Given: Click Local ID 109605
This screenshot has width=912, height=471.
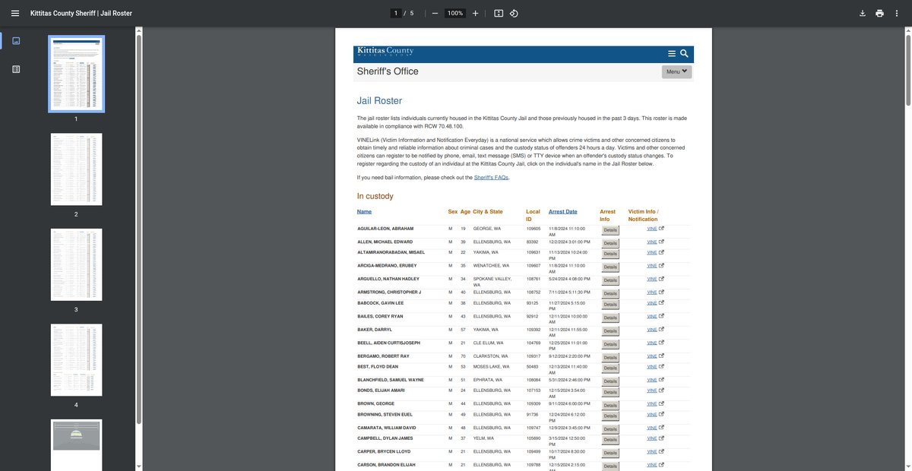Looking at the screenshot, I should [534, 229].
